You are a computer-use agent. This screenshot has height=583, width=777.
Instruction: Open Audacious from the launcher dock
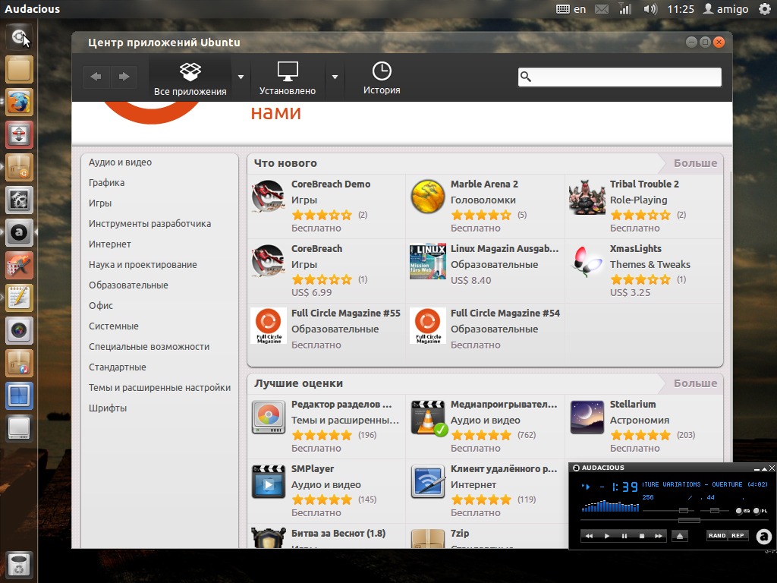coord(19,232)
